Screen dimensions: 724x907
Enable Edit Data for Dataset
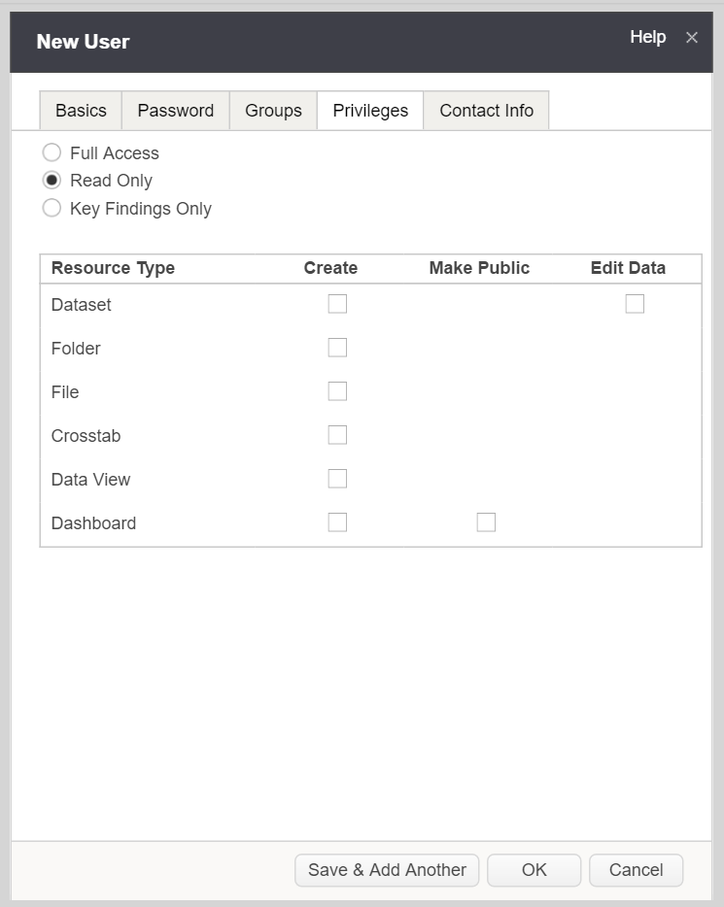(x=634, y=303)
